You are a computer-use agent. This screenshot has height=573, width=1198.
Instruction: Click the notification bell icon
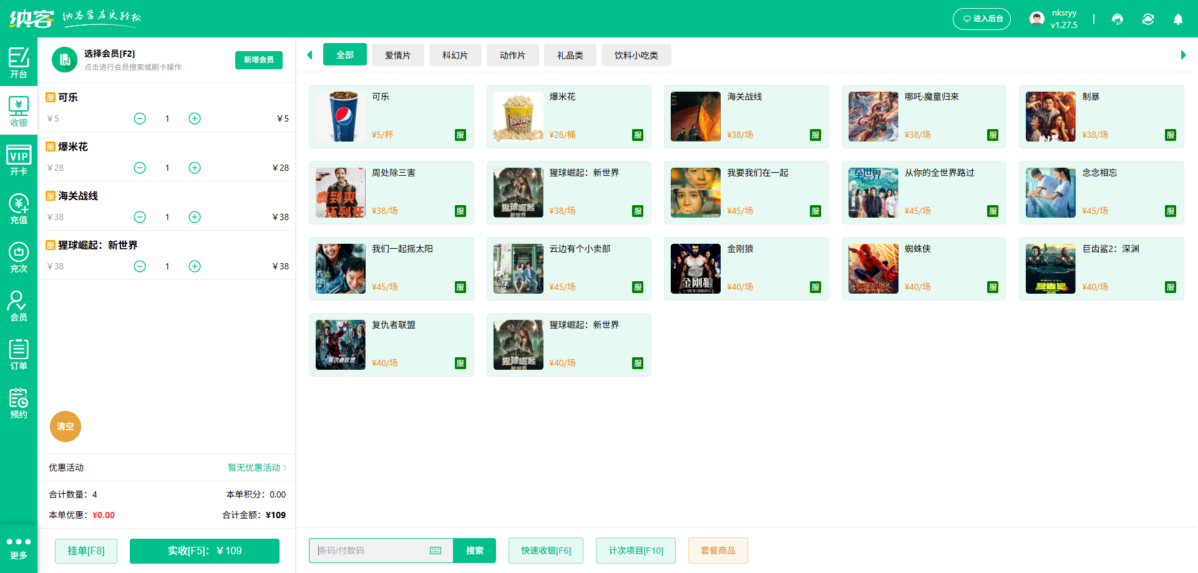click(1178, 19)
